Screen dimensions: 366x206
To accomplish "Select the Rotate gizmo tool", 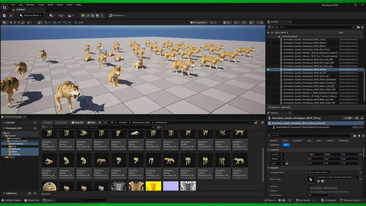I will [x=19, y=23].
